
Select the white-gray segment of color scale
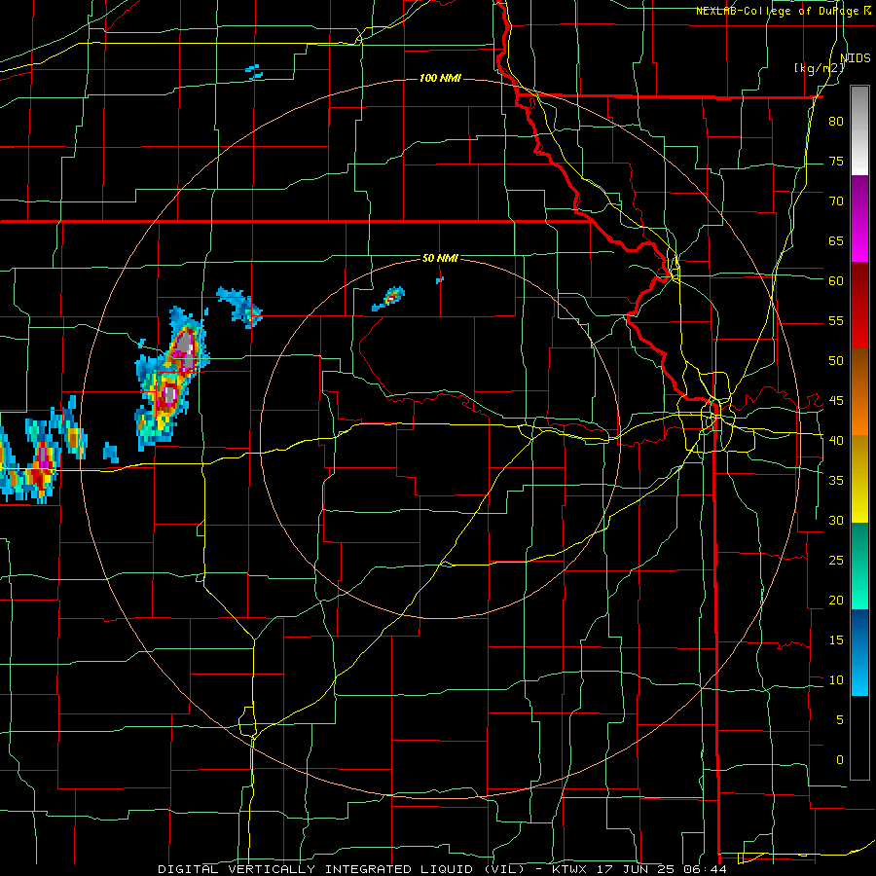coord(859,130)
